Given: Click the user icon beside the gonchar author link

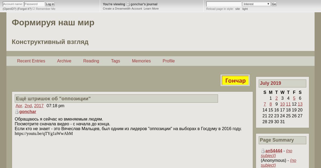Looking at the screenshot, I should point(17,112).
